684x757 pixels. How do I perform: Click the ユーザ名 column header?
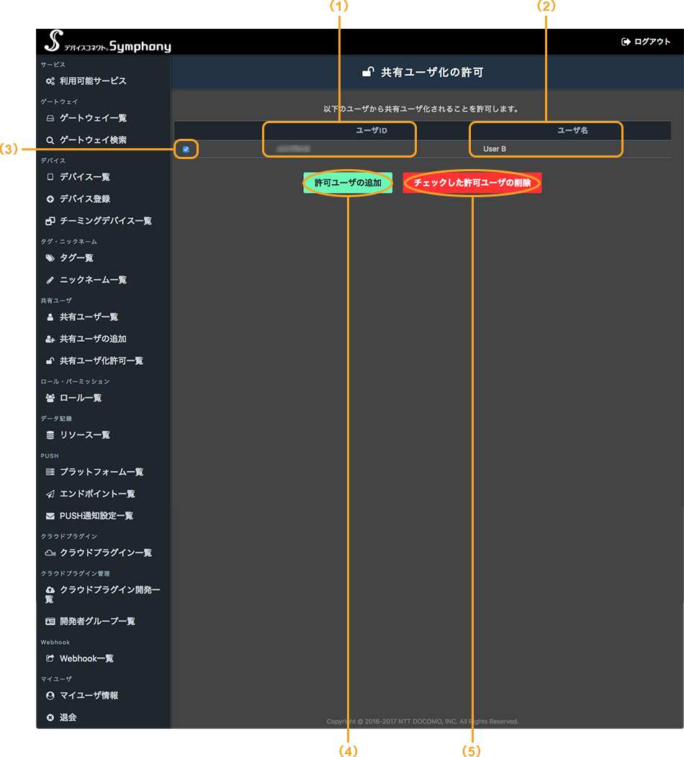point(572,130)
